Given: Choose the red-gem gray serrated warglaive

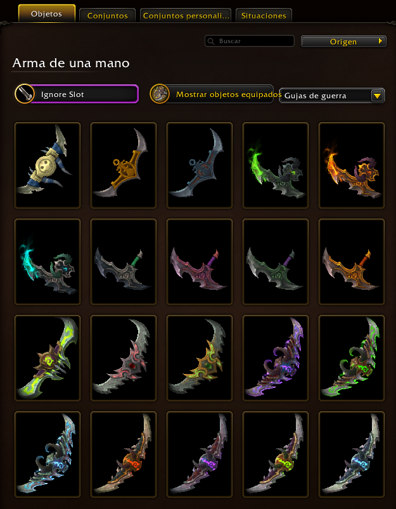Looking at the screenshot, I should pyautogui.click(x=124, y=358).
